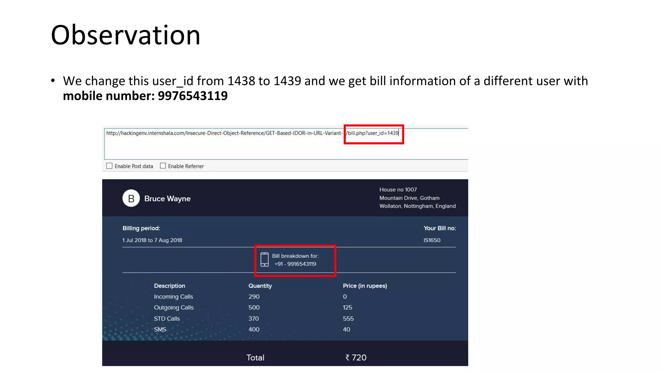Click the URL input field with user_id=1439

tap(286, 144)
